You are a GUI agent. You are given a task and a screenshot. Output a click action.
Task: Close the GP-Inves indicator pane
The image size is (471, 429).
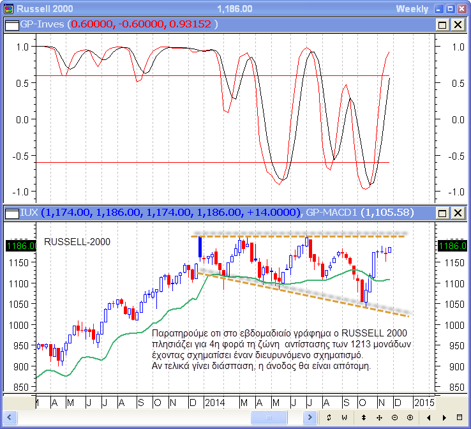[x=458, y=24]
